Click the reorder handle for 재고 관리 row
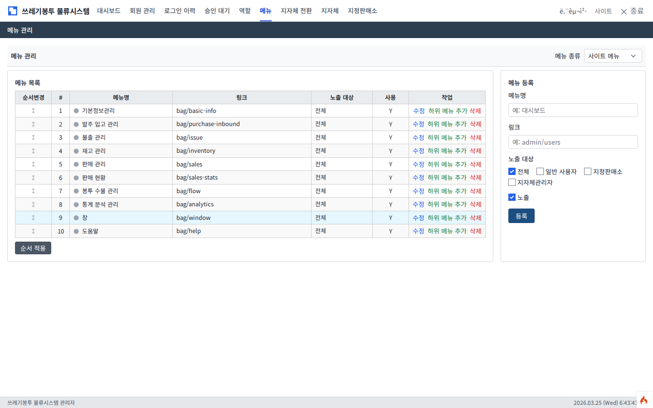The image size is (653, 408). [x=33, y=151]
